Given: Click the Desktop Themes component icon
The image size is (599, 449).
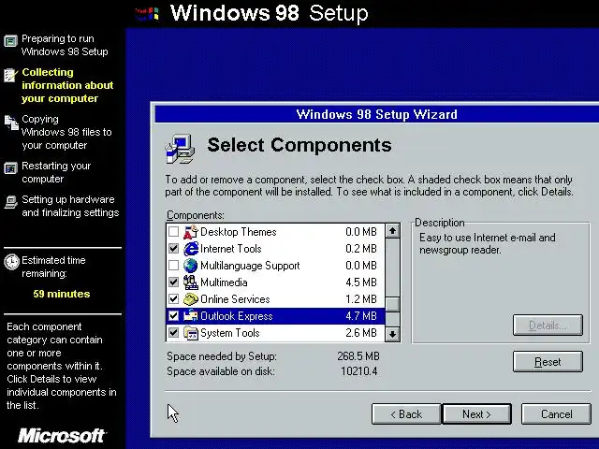Looking at the screenshot, I should pos(191,232).
